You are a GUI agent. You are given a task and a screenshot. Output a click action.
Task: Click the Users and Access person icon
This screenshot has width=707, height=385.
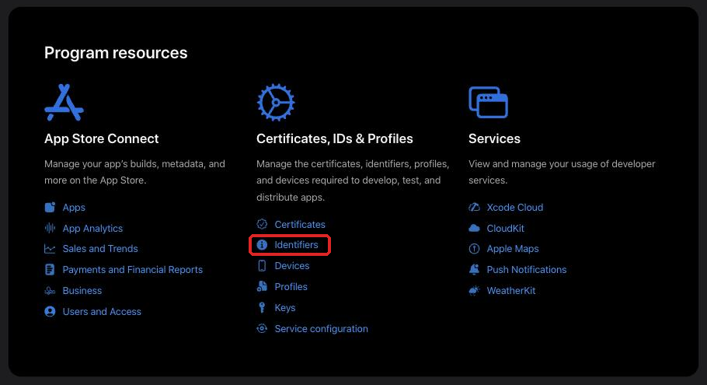point(50,311)
